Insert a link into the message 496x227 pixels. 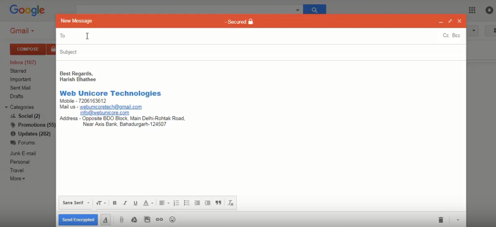pos(160,220)
